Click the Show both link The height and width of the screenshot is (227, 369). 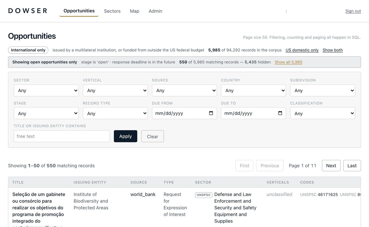[333, 50]
